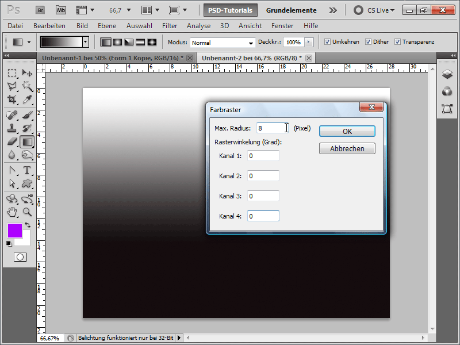Open the Paths panel icon
Image resolution: width=460 pixels, height=345 pixels.
click(447, 109)
